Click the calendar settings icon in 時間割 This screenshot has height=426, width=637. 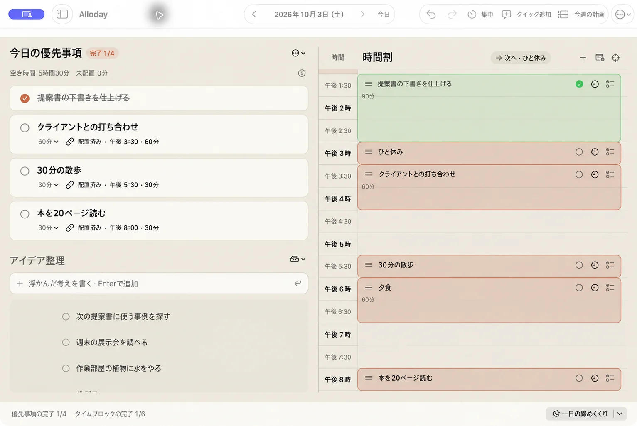pyautogui.click(x=600, y=58)
